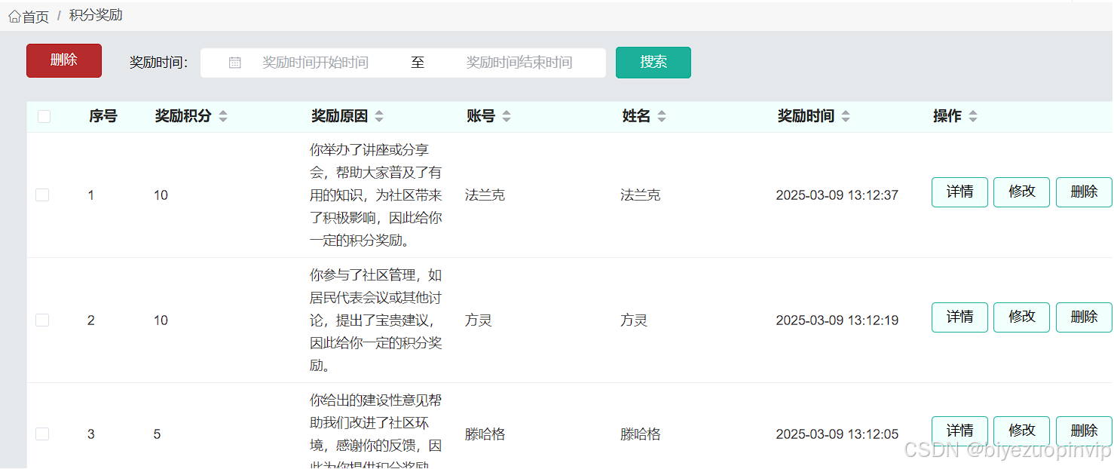Click the 奖励原因 header text

click(x=340, y=116)
